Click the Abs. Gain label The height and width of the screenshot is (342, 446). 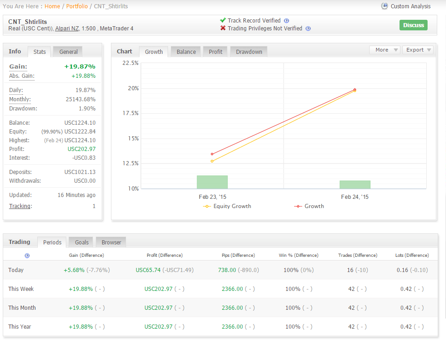click(x=22, y=76)
